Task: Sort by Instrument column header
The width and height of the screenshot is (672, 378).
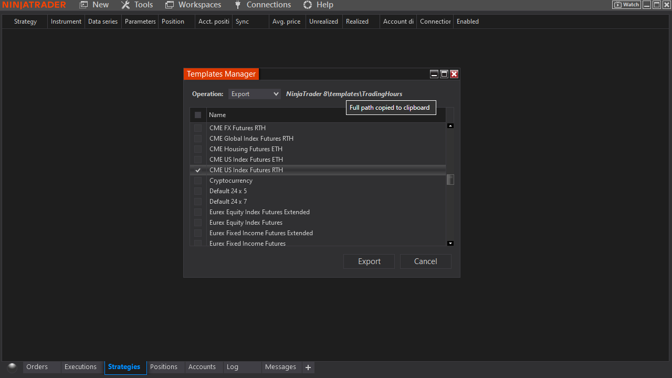Action: coord(66,22)
